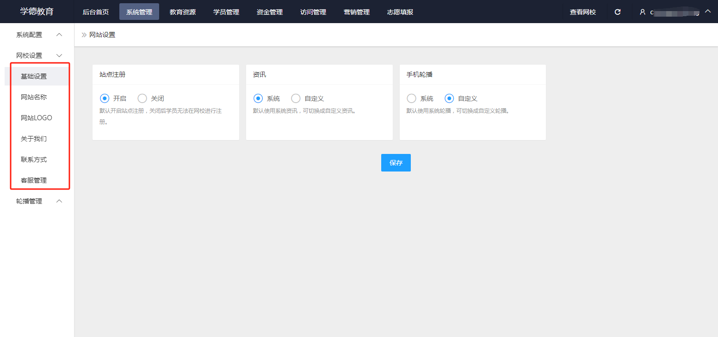This screenshot has width=718, height=337.
Task: Click the 网站设置 breadcrumb text
Action: coord(102,35)
